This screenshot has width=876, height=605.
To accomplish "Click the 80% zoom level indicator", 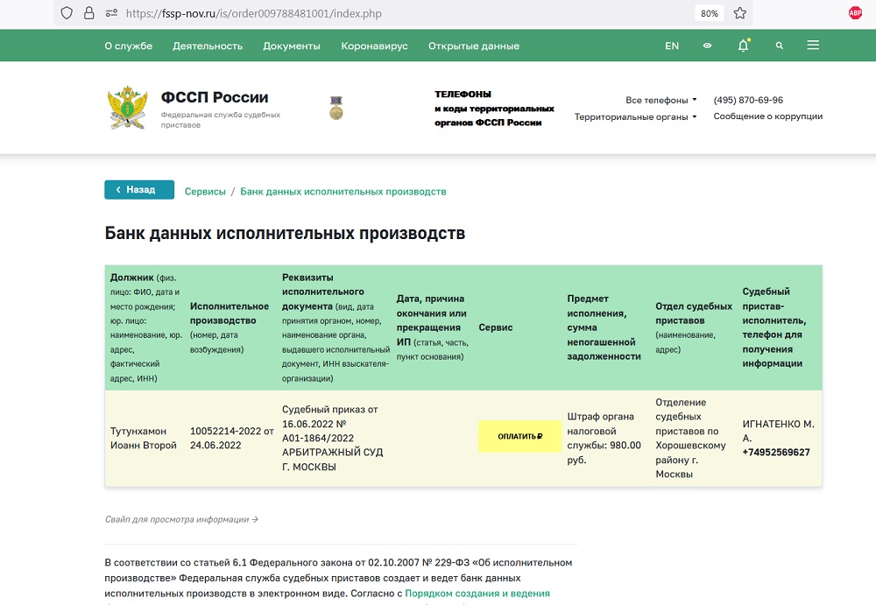I will click(709, 13).
